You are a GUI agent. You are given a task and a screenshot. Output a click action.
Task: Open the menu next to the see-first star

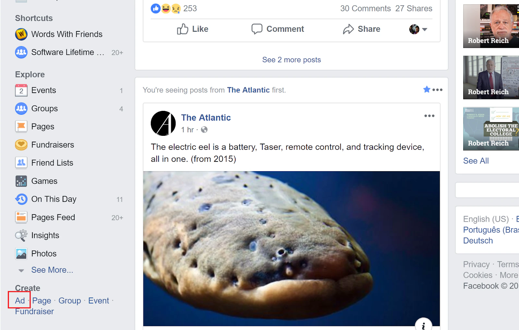tap(437, 90)
